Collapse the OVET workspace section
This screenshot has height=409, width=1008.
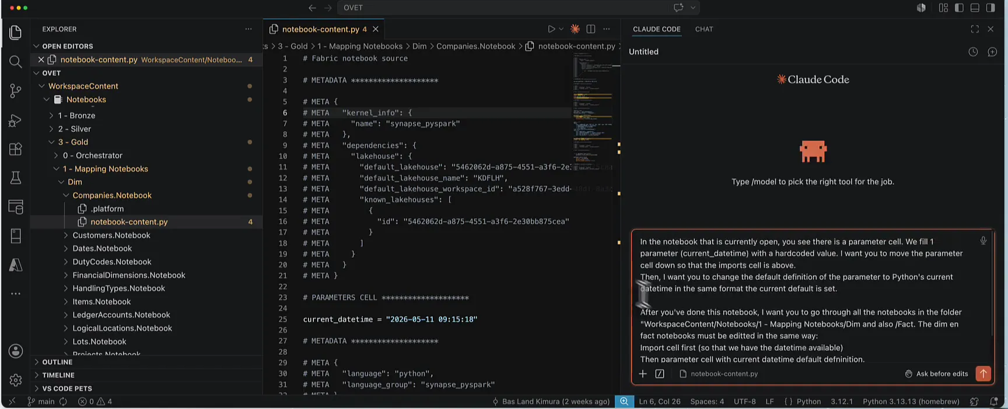point(36,73)
